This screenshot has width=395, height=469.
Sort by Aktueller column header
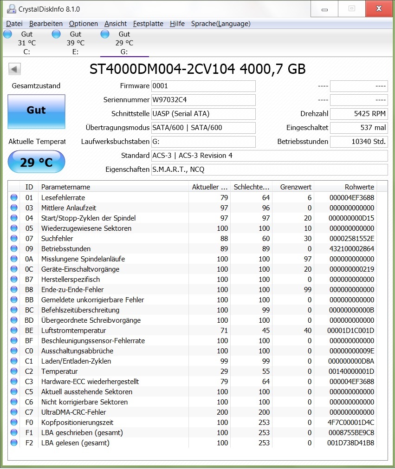pos(210,187)
